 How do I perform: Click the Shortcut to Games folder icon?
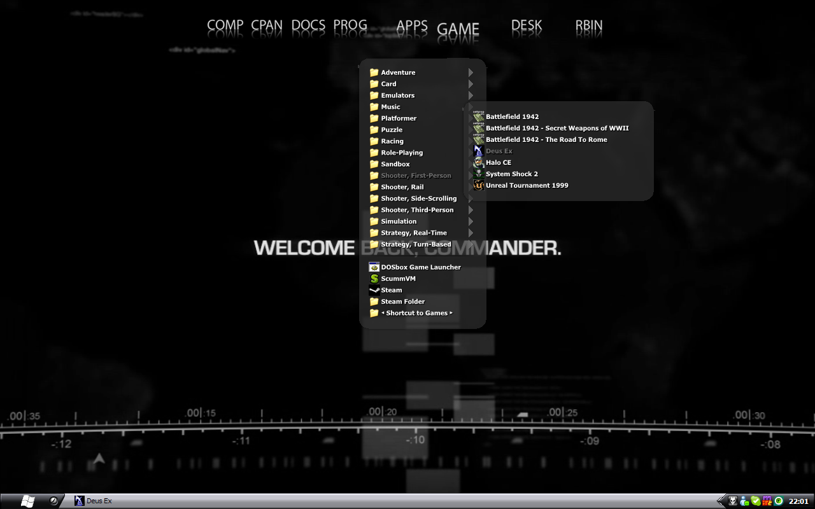(x=374, y=313)
